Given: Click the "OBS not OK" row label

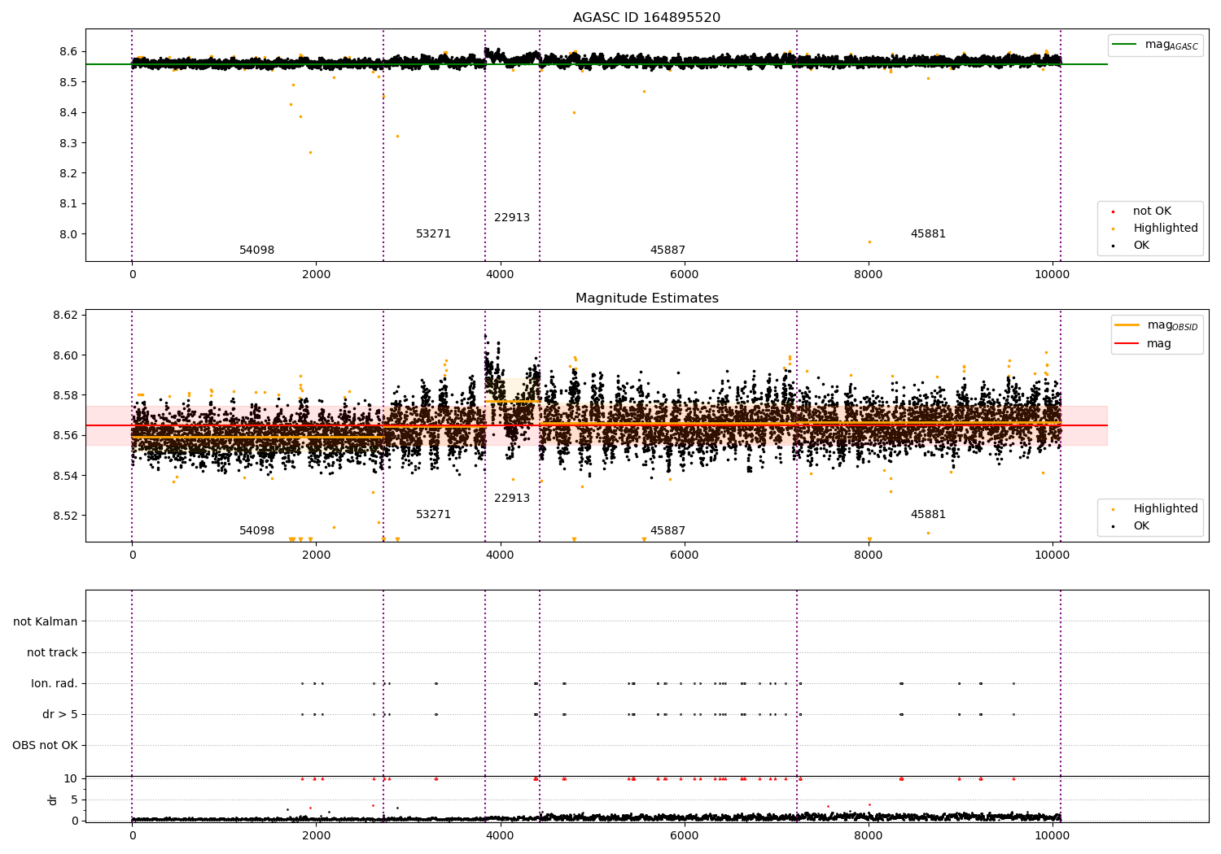Looking at the screenshot, I should click(x=46, y=746).
